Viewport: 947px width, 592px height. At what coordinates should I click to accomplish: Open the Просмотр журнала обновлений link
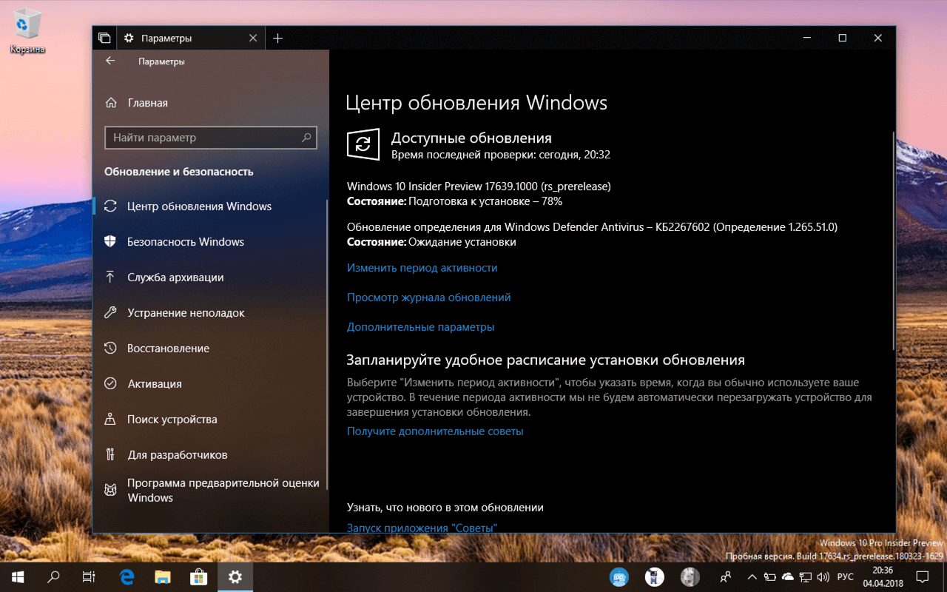pyautogui.click(x=429, y=297)
